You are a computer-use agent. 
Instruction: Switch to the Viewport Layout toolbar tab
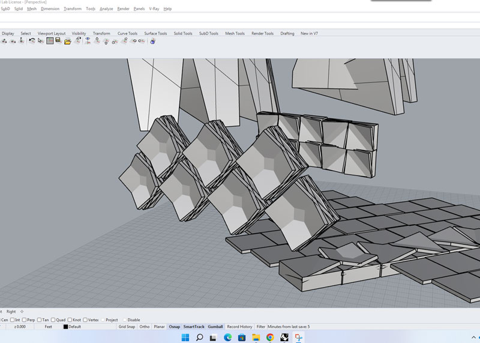click(52, 33)
